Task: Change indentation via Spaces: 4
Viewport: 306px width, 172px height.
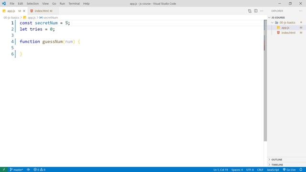Action: point(237,170)
